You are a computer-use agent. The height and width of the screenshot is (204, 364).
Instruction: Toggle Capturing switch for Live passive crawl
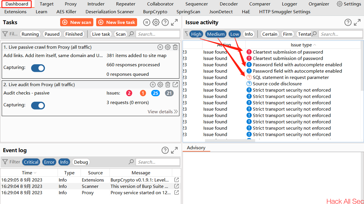coord(38,68)
